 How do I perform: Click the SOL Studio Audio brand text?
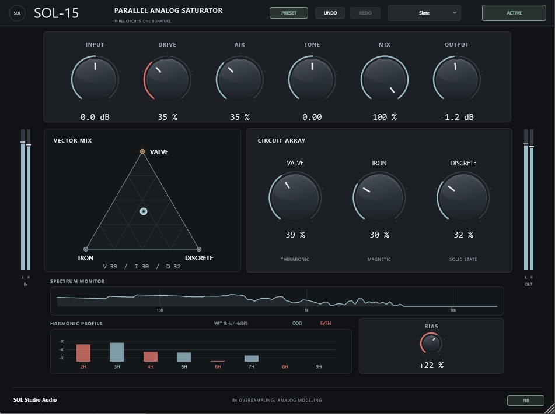[35, 400]
